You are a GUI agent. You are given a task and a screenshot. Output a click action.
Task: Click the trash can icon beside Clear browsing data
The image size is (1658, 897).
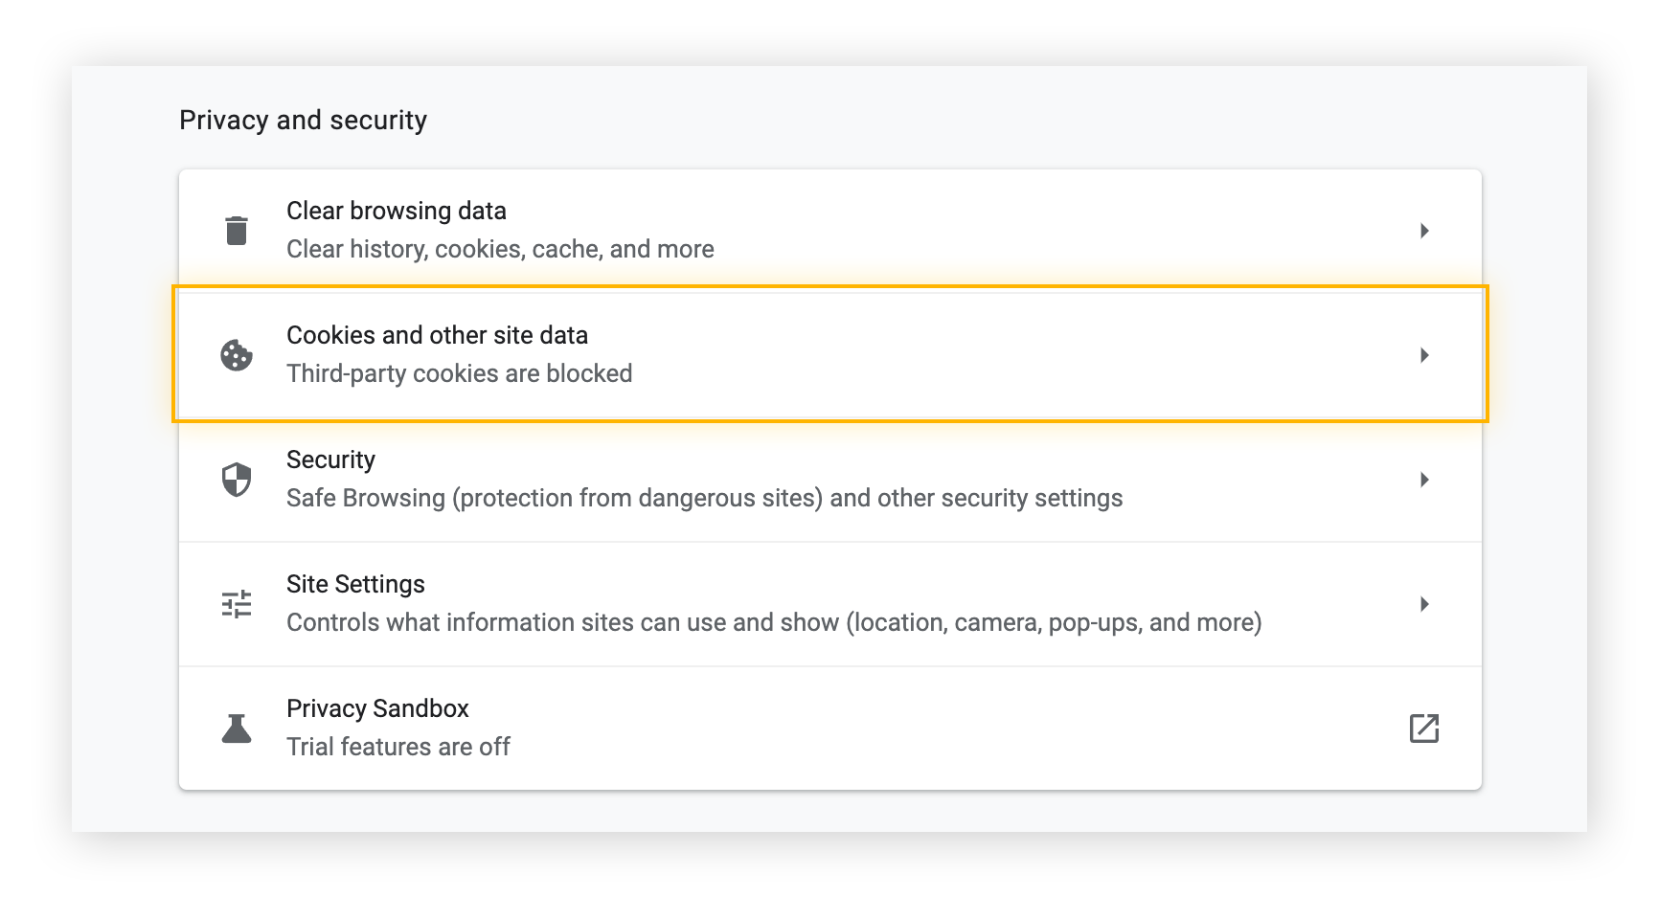(237, 230)
